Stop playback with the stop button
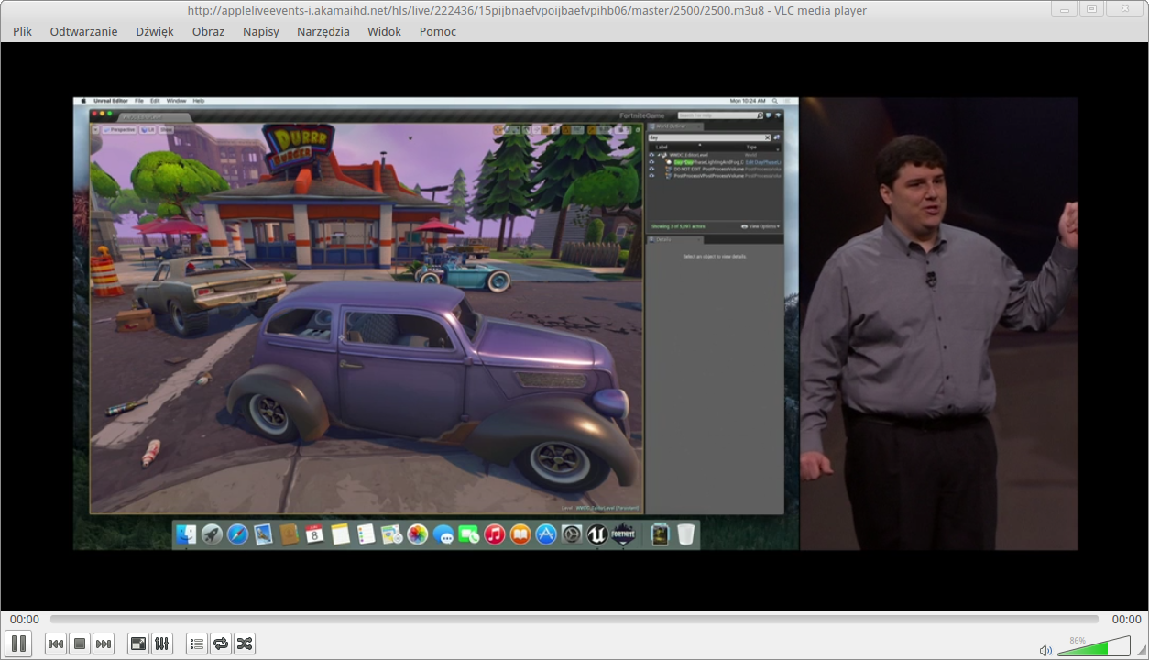The height and width of the screenshot is (660, 1149). point(80,643)
